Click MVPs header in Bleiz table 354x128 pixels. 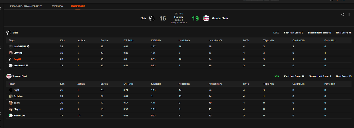(x=246, y=40)
